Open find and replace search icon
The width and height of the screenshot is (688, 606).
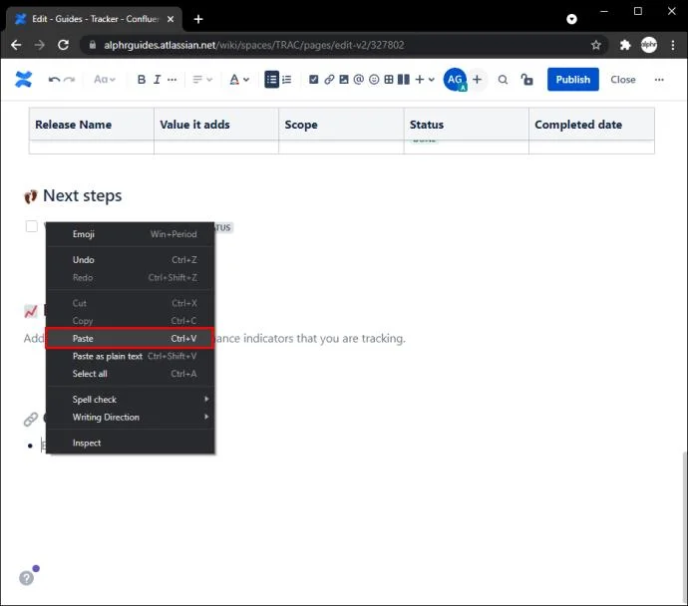[503, 80]
